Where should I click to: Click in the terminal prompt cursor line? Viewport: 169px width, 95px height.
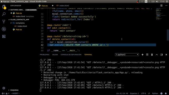(x=40, y=90)
